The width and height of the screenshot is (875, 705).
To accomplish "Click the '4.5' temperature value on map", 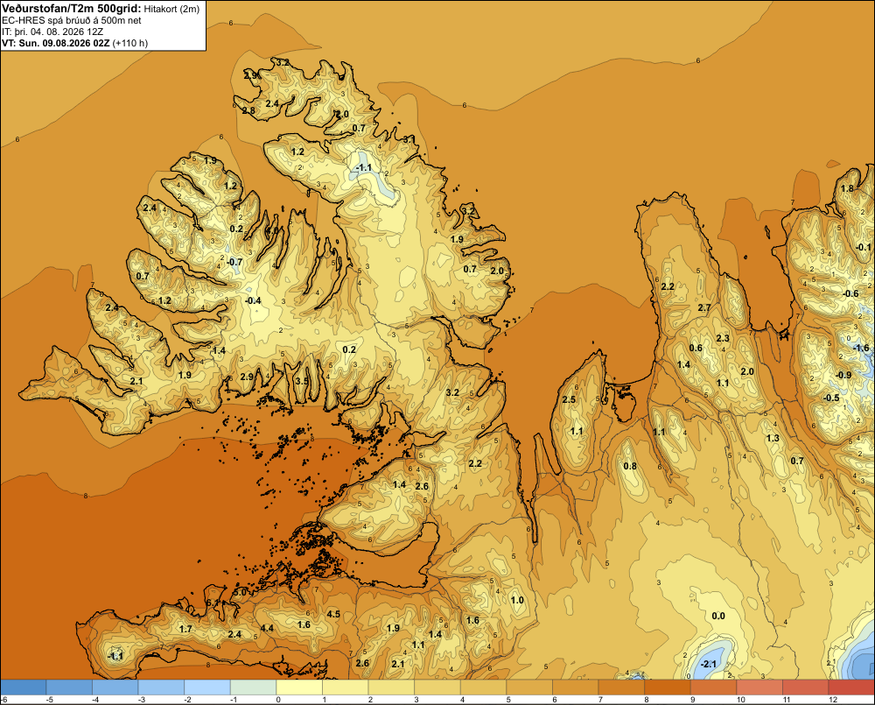I will coord(333,614).
